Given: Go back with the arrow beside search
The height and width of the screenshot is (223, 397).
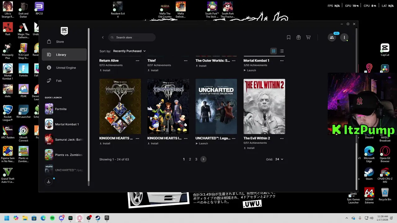Looking at the screenshot, I should coord(103,37).
